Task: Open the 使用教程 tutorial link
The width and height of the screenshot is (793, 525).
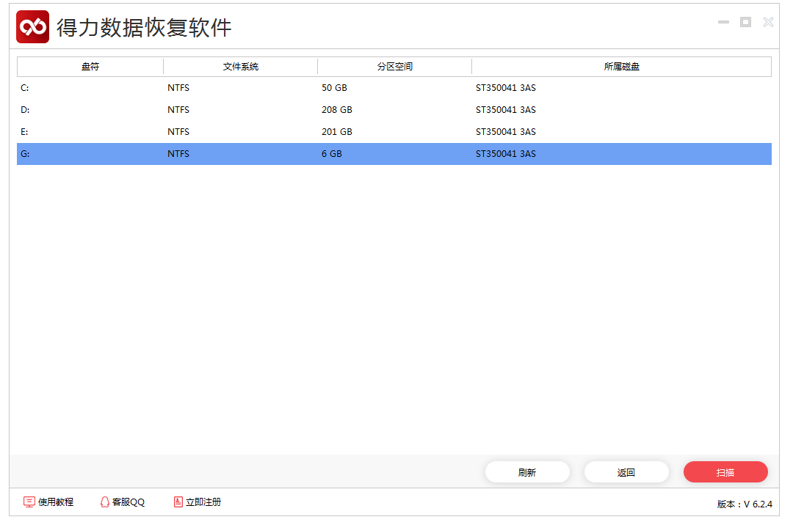Action: pos(56,502)
